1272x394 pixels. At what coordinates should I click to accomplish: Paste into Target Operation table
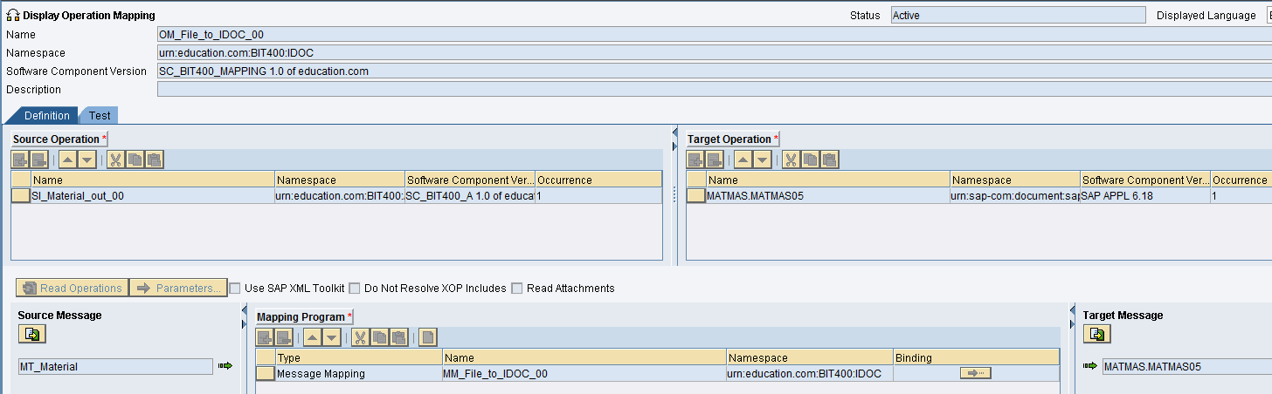tap(829, 160)
